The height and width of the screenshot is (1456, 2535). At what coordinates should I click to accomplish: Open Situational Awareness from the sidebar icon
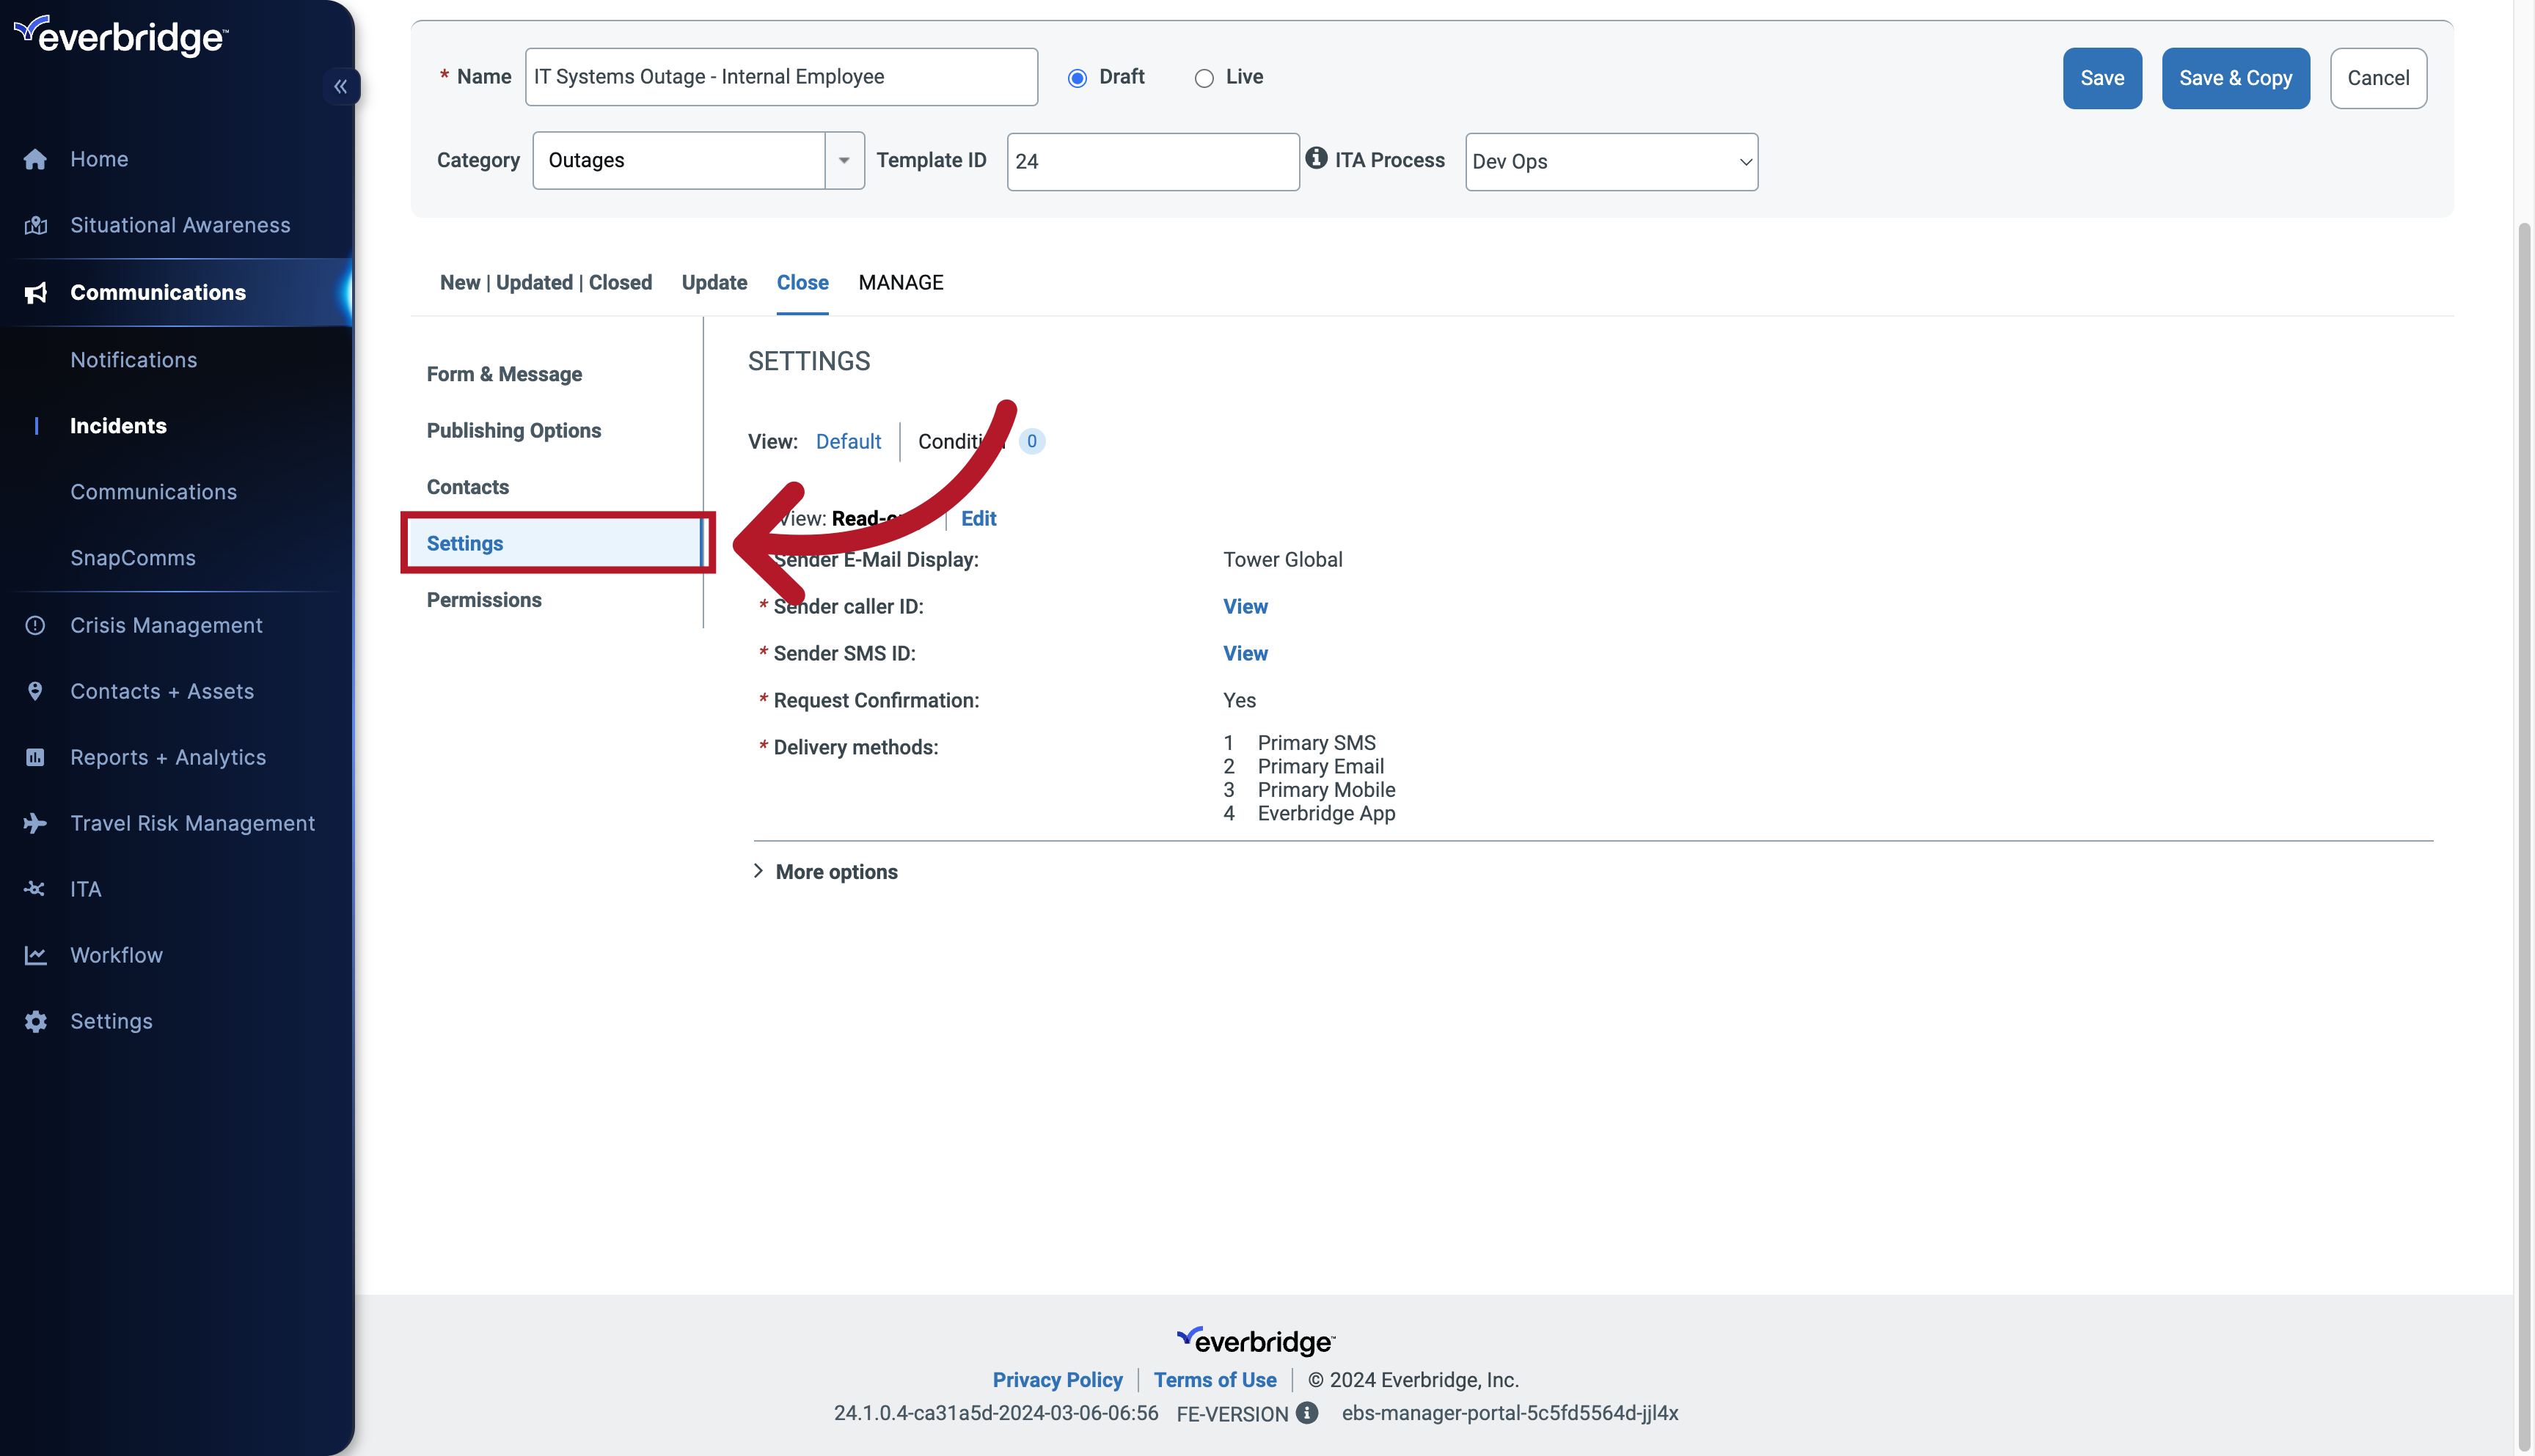pyautogui.click(x=35, y=225)
